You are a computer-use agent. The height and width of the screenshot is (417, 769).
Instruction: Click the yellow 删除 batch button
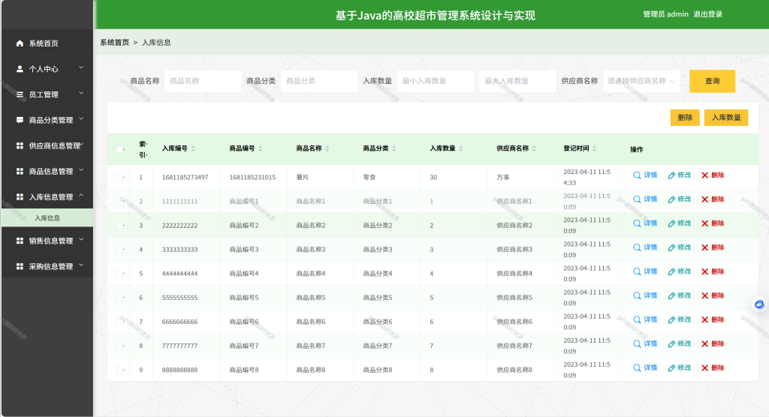pos(685,118)
